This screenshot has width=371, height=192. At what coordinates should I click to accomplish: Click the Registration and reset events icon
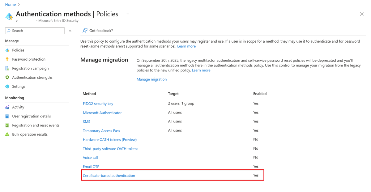coord(7,125)
